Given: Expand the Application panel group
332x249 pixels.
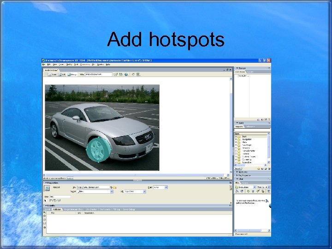Looking at the screenshot, I should coord(237,172).
